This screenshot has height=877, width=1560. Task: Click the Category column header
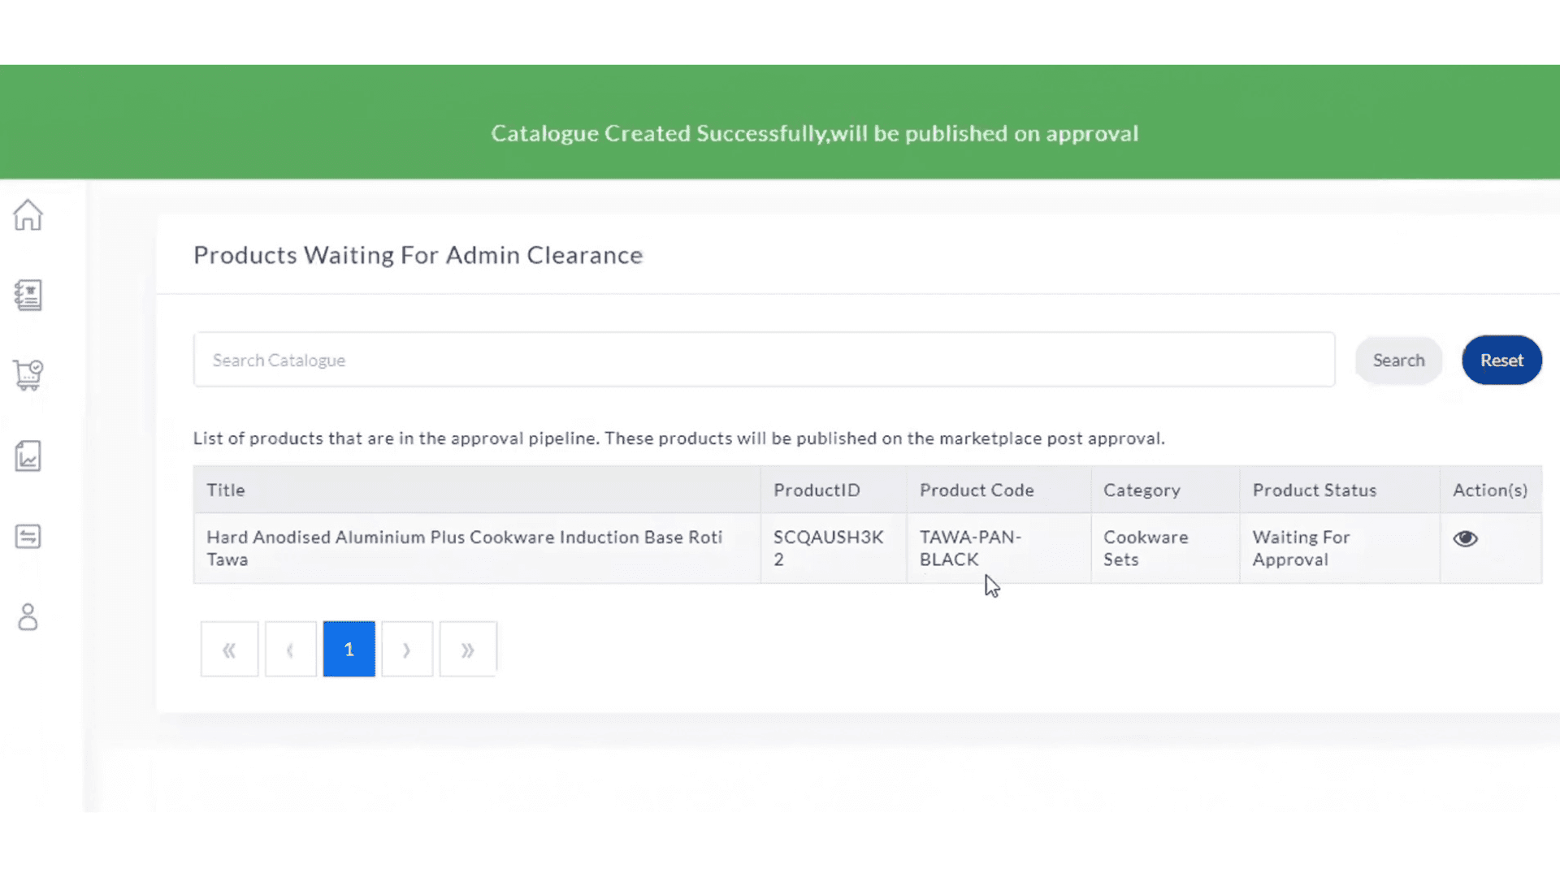[x=1141, y=490]
